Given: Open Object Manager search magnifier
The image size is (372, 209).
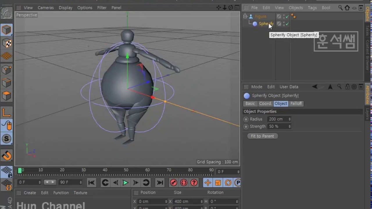Looking at the screenshot, I should click(340, 8).
